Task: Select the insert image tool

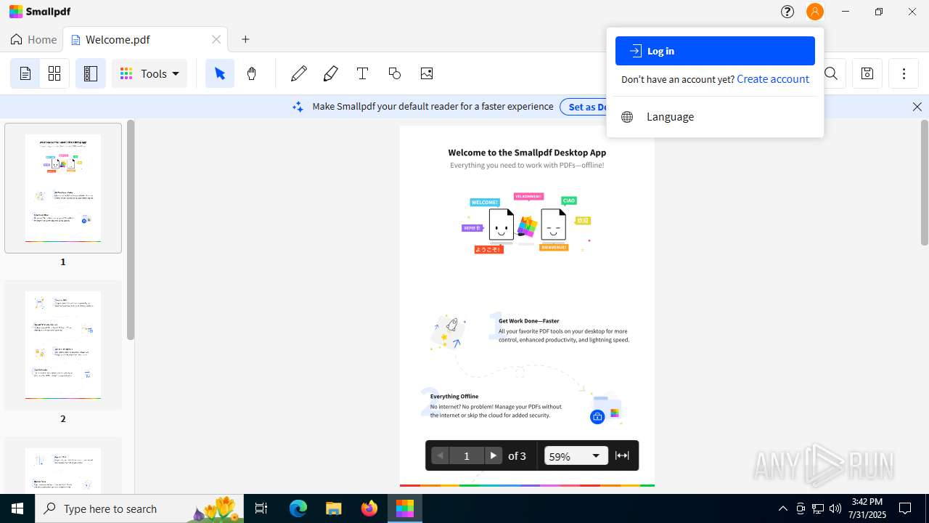Action: (427, 73)
